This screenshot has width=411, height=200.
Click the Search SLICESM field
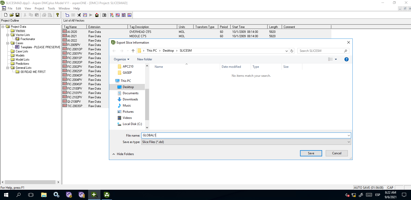321,51
